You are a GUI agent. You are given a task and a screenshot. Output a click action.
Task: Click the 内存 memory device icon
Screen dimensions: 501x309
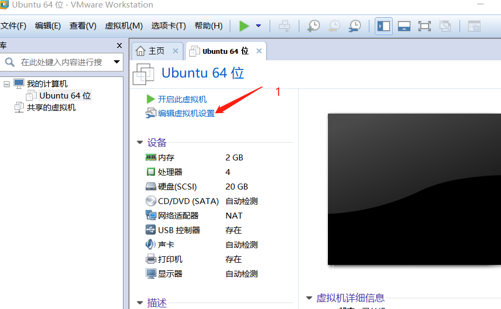pos(151,157)
